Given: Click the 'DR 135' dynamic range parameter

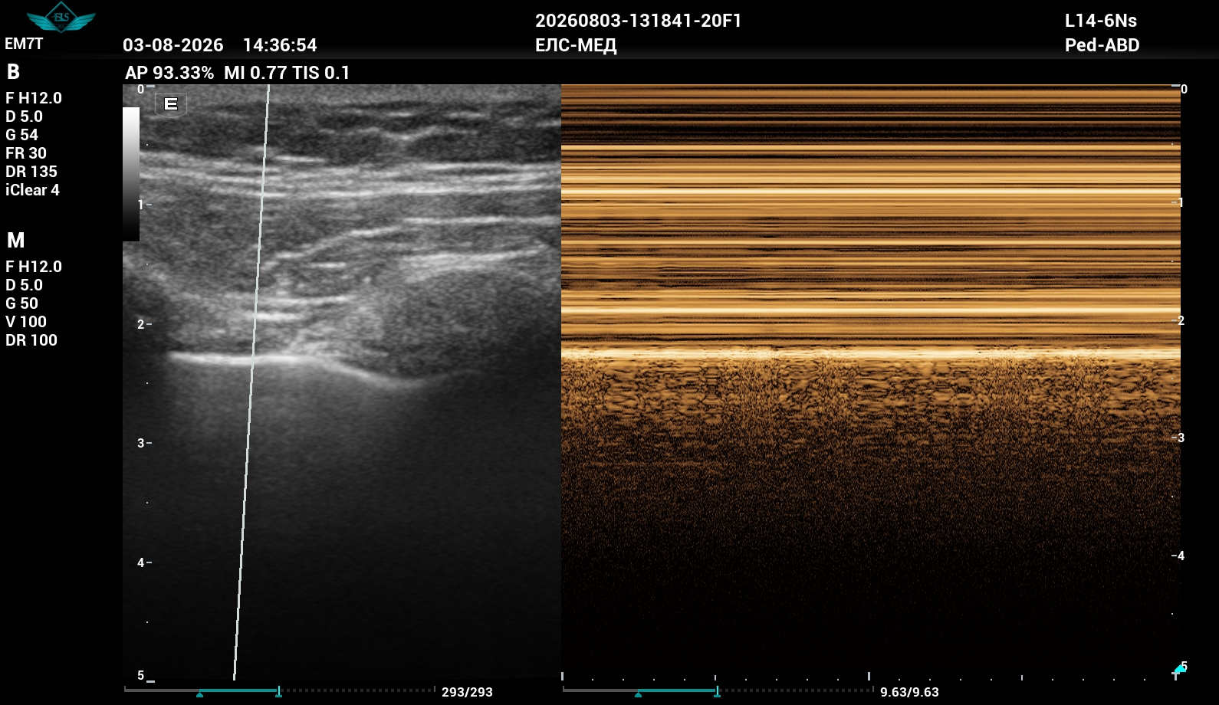Looking at the screenshot, I should click(x=31, y=172).
